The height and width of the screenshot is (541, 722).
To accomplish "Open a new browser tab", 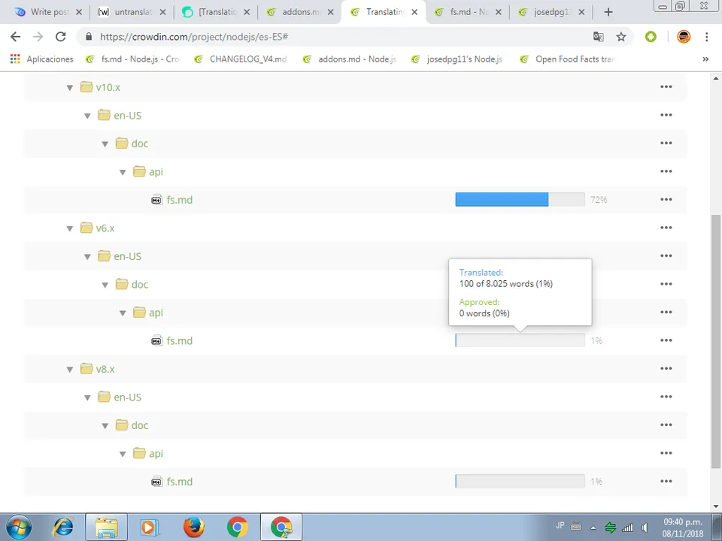I will point(608,13).
